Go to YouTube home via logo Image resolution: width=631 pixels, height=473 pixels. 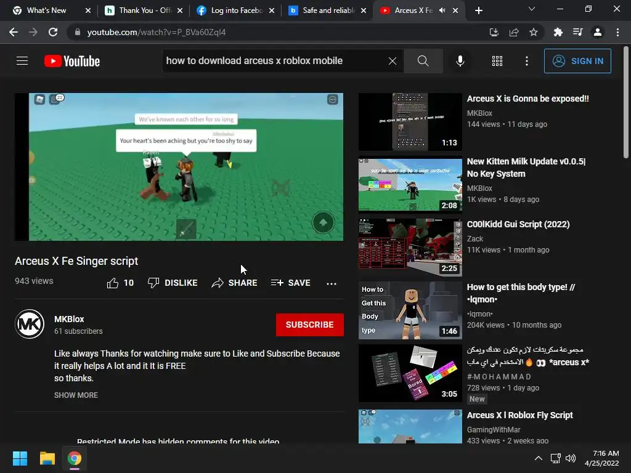coord(72,61)
